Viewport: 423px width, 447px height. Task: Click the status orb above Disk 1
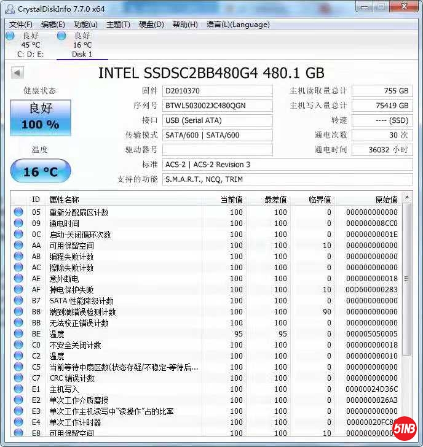[61, 36]
